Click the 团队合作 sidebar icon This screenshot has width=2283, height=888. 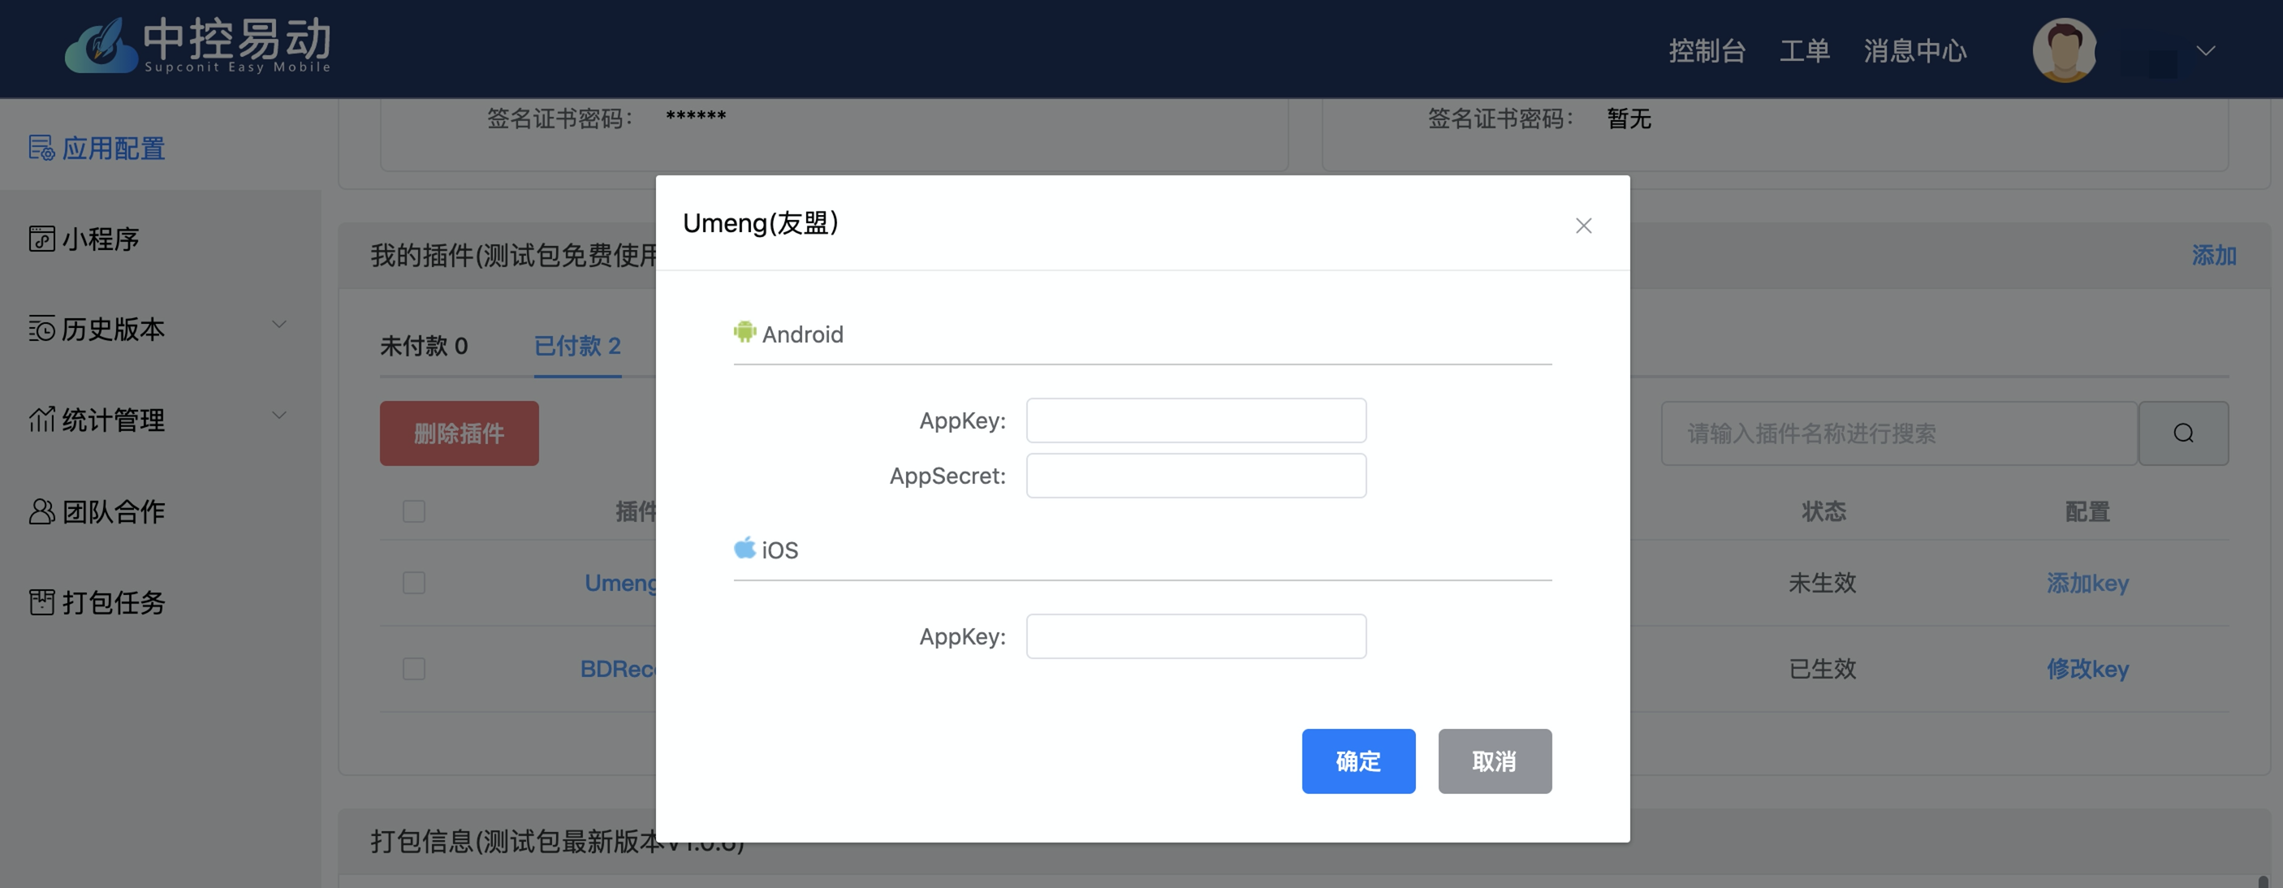(x=41, y=511)
